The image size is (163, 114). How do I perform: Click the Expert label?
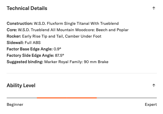[151, 105]
